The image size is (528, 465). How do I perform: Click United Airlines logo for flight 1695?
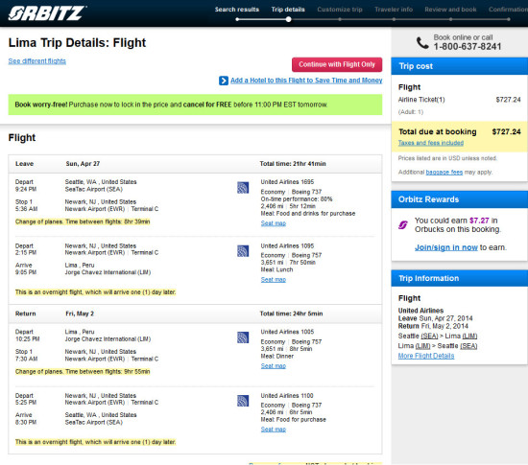click(243, 188)
